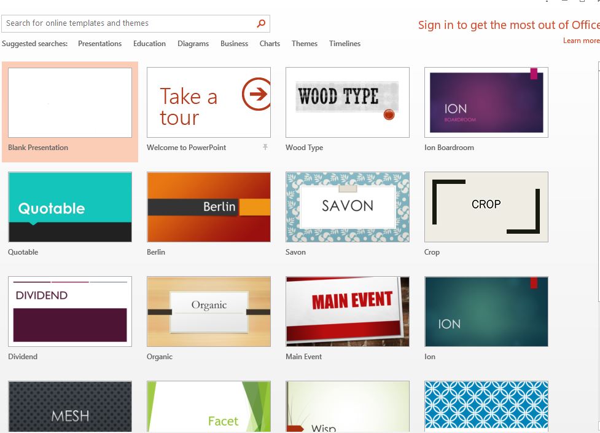Focus the online templates search field
This screenshot has width=600, height=433.
pyautogui.click(x=136, y=23)
